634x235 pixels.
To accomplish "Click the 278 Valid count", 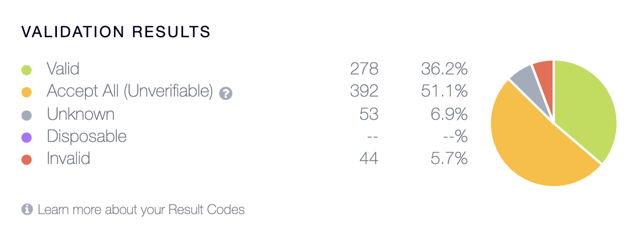I will pyautogui.click(x=364, y=69).
